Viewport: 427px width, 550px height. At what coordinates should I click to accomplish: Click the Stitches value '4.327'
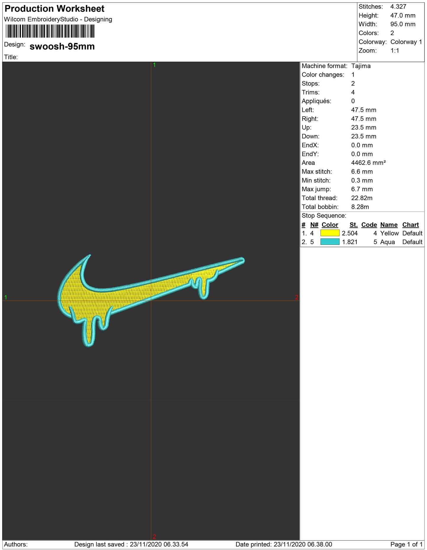tap(398, 6)
